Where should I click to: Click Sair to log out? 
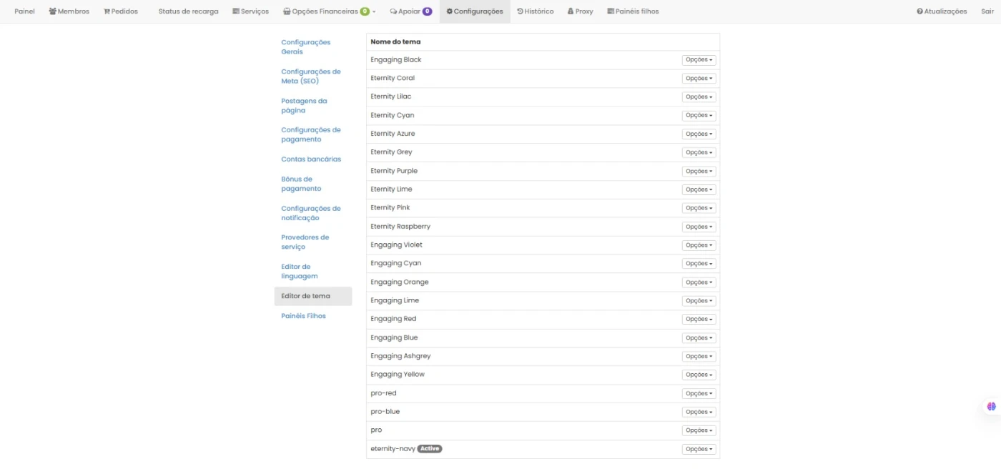point(987,11)
